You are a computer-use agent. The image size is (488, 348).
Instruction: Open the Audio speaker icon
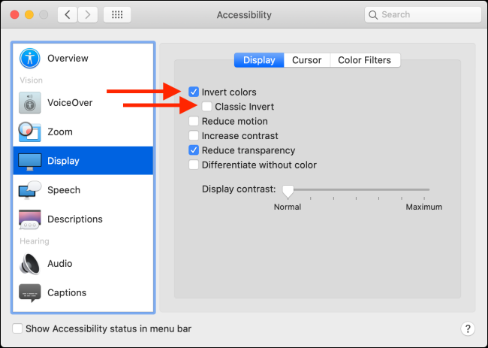[30, 264]
